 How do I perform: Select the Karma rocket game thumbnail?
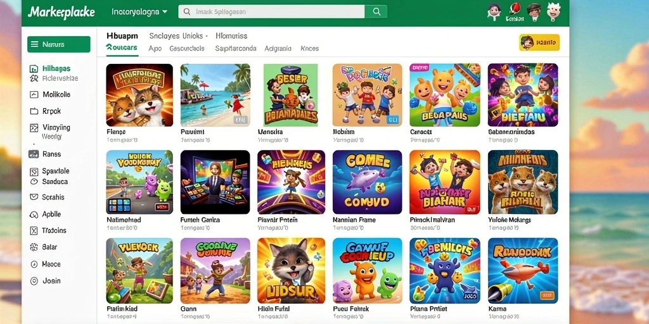[523, 271]
